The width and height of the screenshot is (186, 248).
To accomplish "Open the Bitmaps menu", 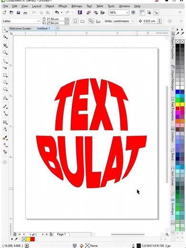I will pos(77,6).
